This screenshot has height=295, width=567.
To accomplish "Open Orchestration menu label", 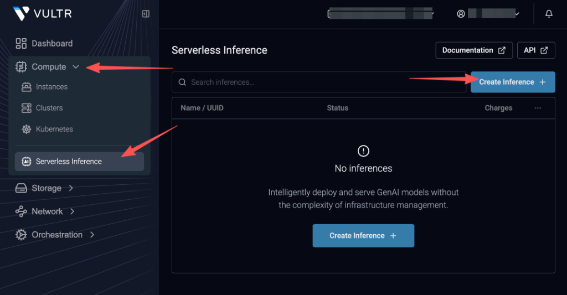I will point(57,235).
